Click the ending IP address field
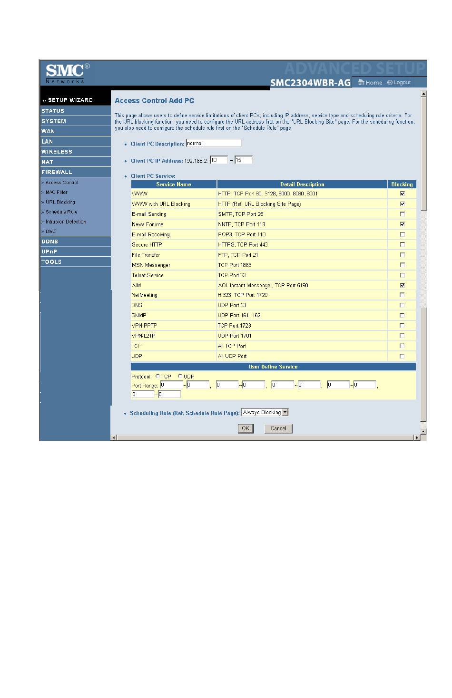This screenshot has width=452, height=698. click(x=244, y=160)
